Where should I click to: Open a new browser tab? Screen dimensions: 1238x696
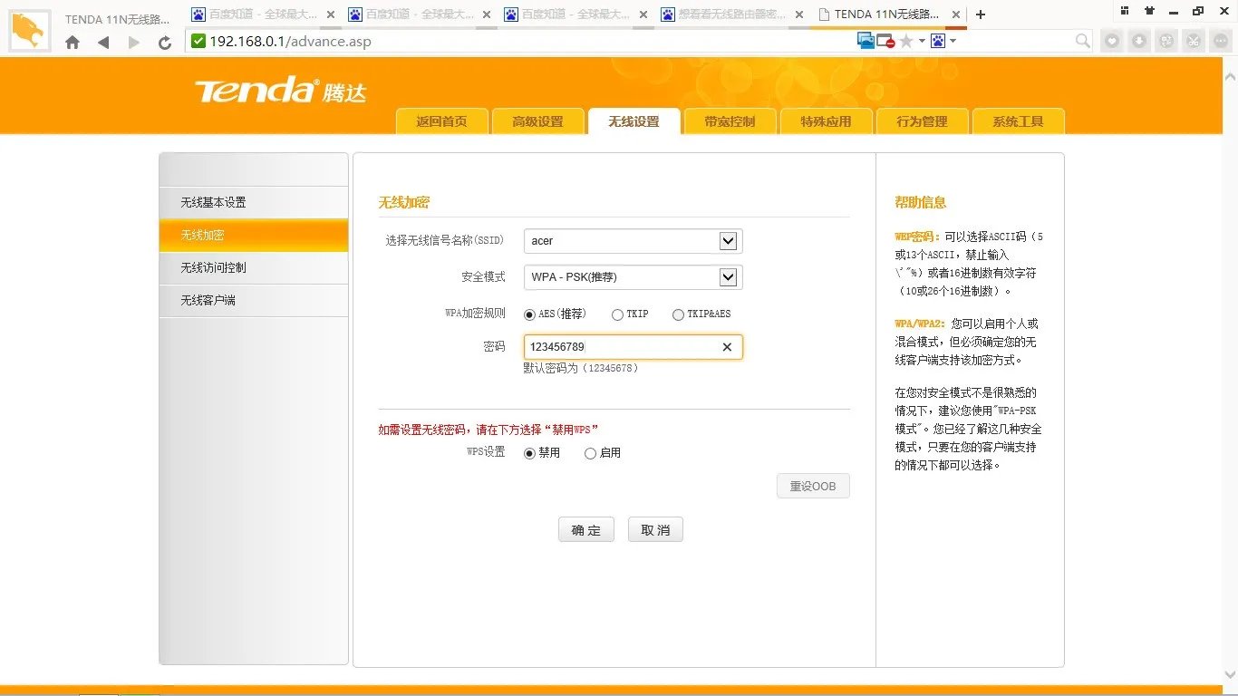(981, 14)
